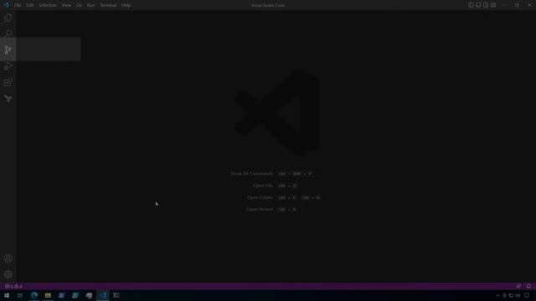Click the last app icon on taskbar
Viewport: 536px width, 301px height.
click(116, 295)
